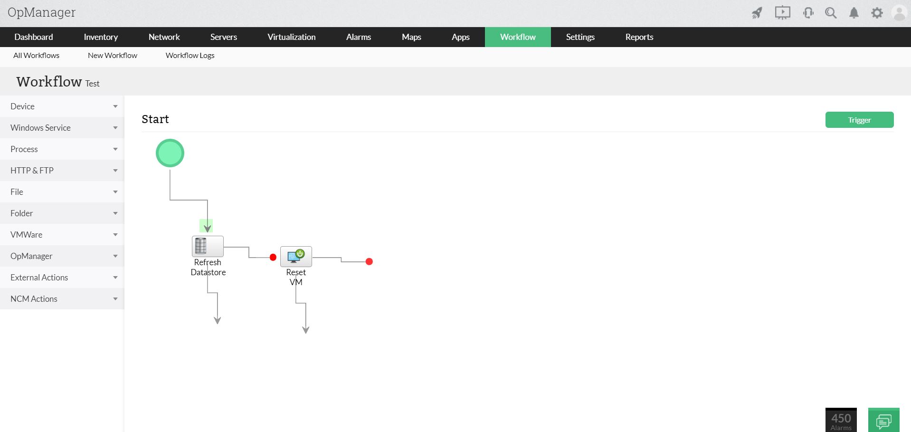911x432 pixels.
Task: Open the settings gear icon
Action: (877, 13)
